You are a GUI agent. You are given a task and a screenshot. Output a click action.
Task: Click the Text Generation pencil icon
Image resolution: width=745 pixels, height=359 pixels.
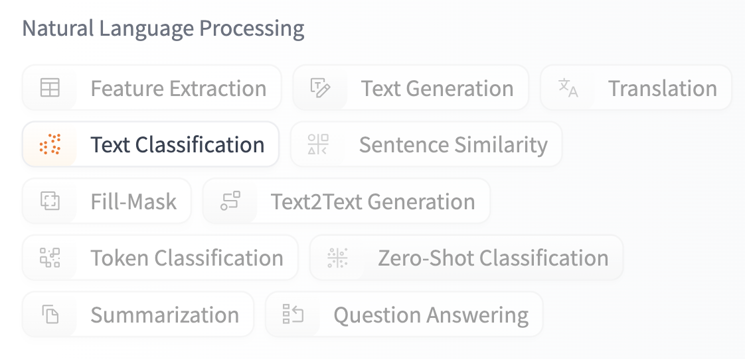pyautogui.click(x=320, y=88)
